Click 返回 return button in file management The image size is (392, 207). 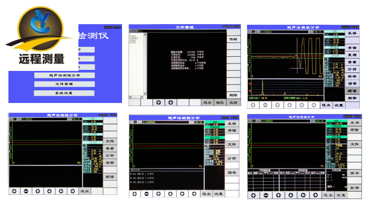[x=234, y=102]
